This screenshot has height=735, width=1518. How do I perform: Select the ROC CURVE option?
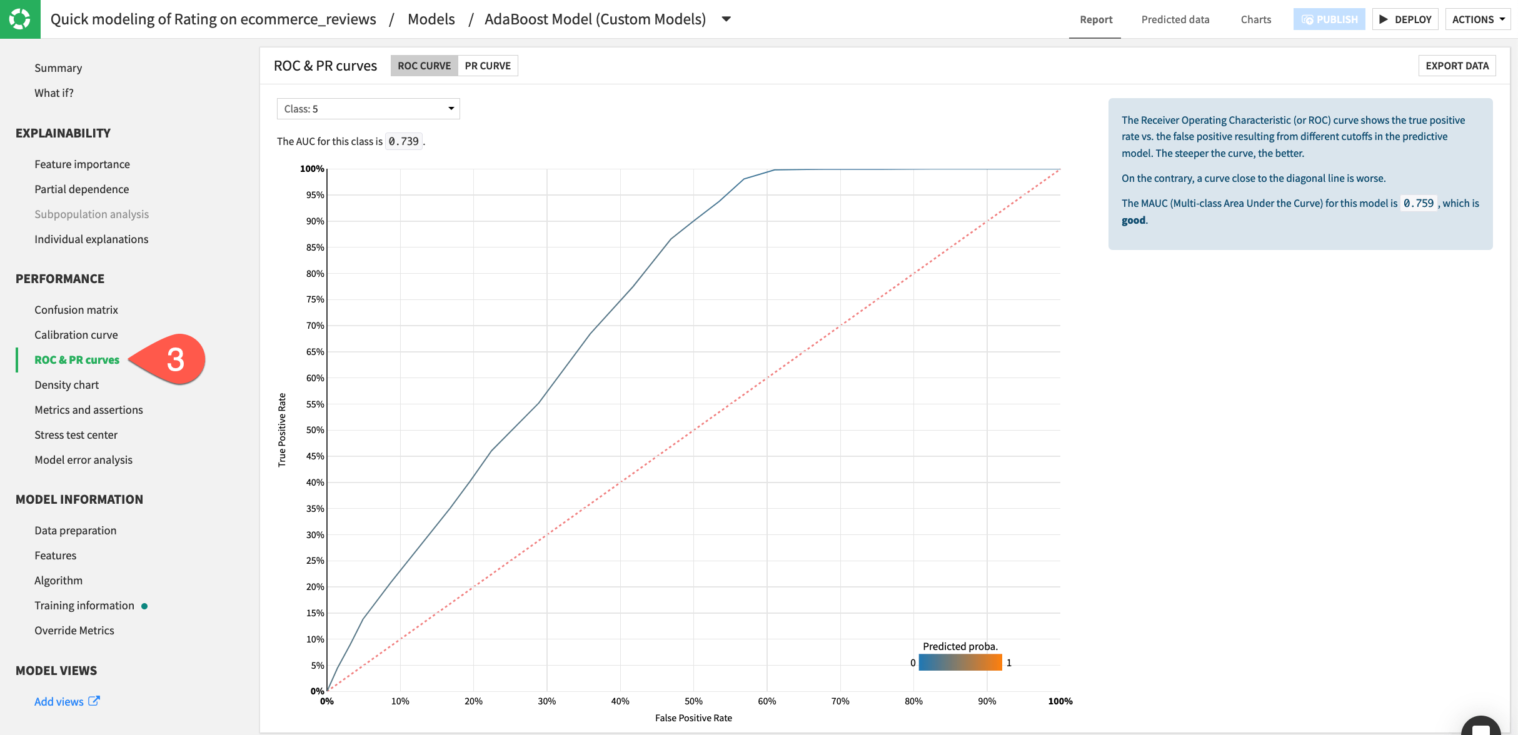(x=424, y=65)
